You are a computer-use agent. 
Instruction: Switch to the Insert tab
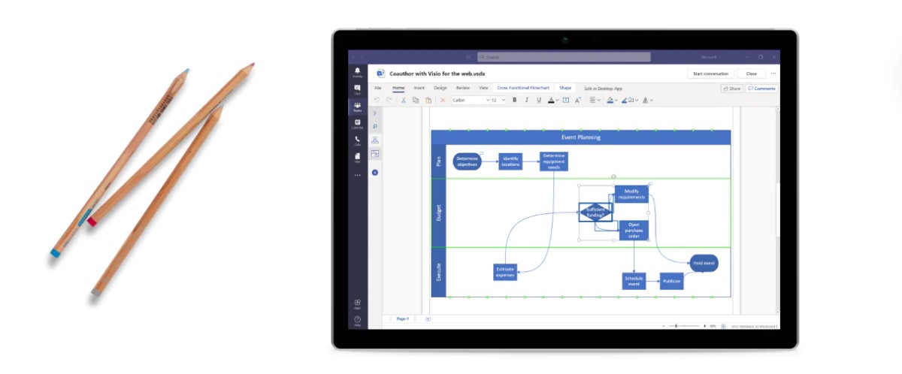click(x=419, y=88)
